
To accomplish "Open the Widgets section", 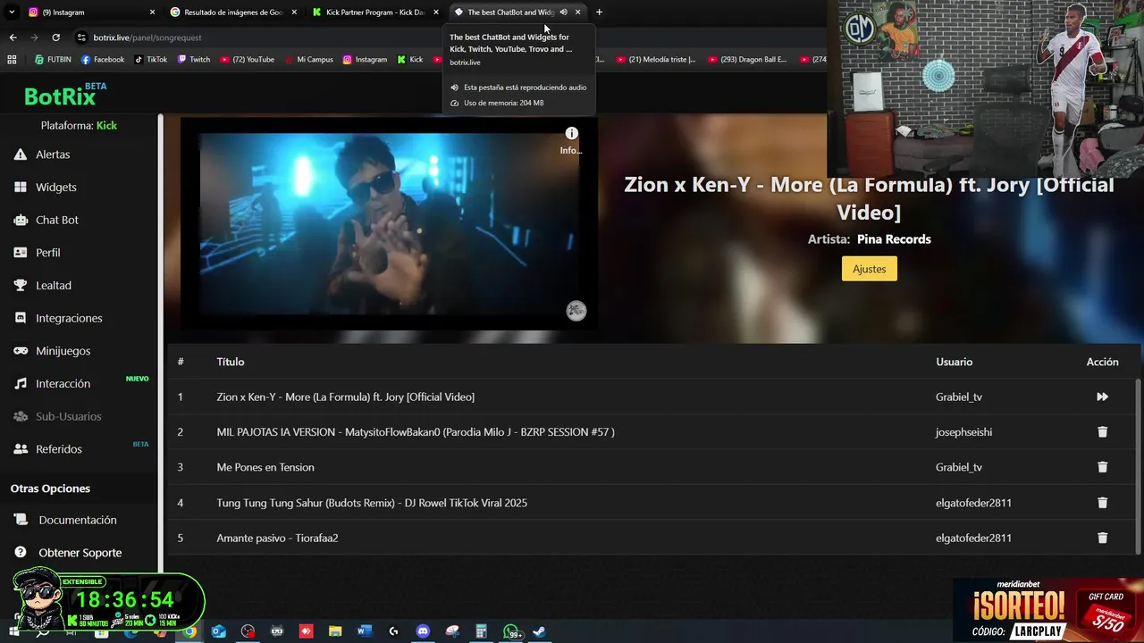I will tap(45, 188).
